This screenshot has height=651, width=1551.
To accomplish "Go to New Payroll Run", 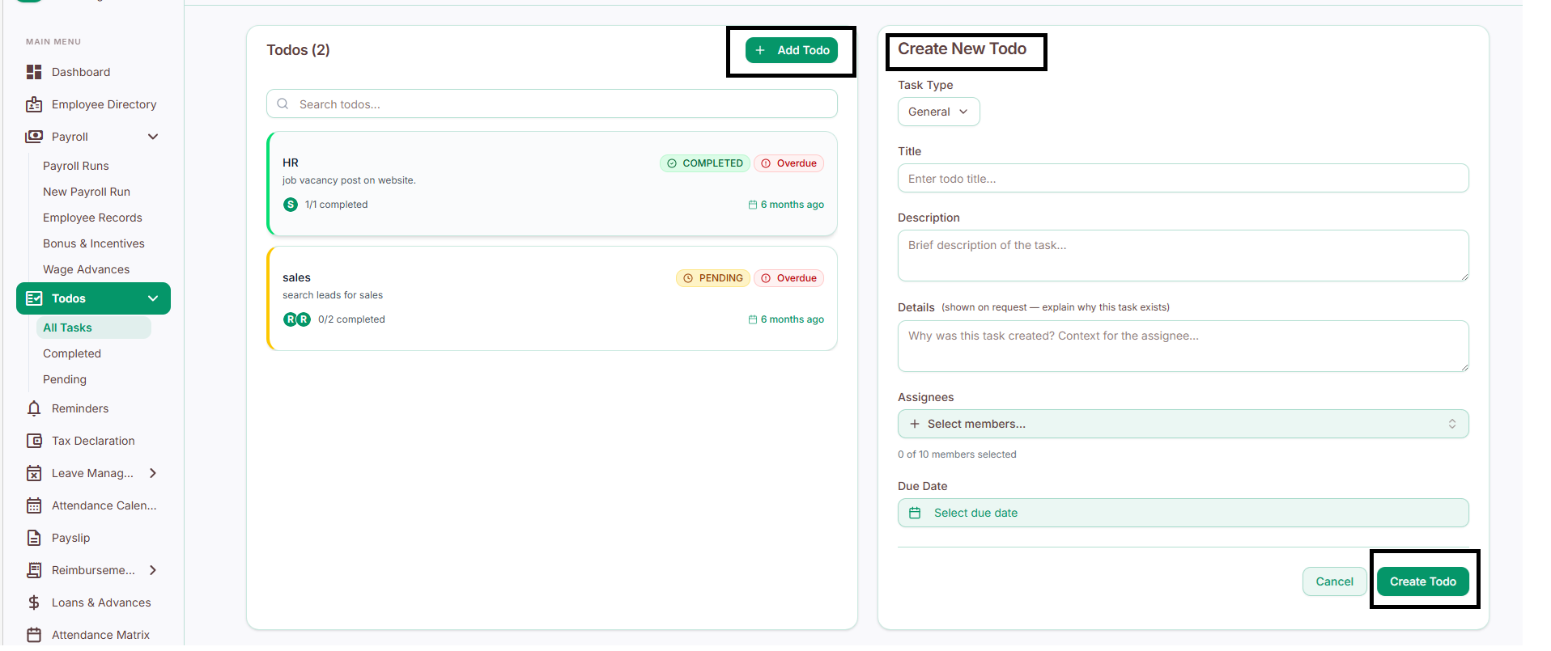I will coord(87,192).
